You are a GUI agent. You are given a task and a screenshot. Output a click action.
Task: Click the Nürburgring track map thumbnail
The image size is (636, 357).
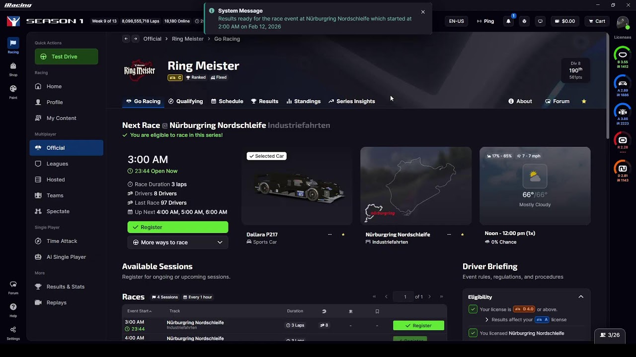416,186
